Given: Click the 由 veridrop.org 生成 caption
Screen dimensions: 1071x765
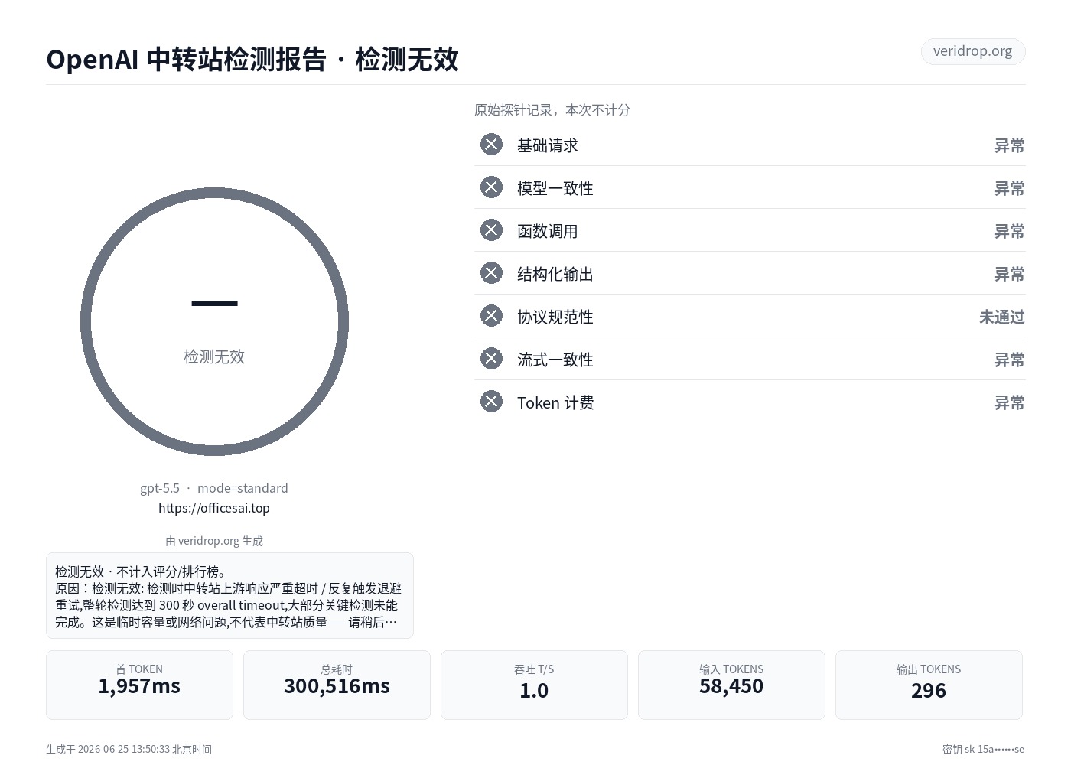Looking at the screenshot, I should pos(214,541).
